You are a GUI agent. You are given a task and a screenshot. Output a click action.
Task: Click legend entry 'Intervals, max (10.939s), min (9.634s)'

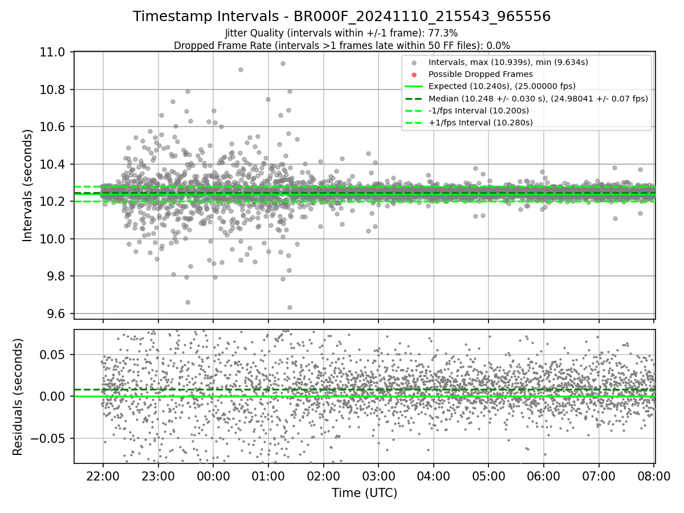(508, 62)
